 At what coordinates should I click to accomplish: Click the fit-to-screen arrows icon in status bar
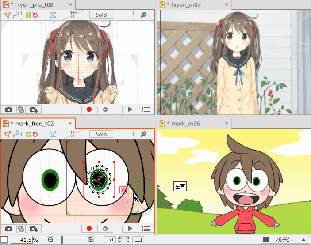click(x=124, y=240)
